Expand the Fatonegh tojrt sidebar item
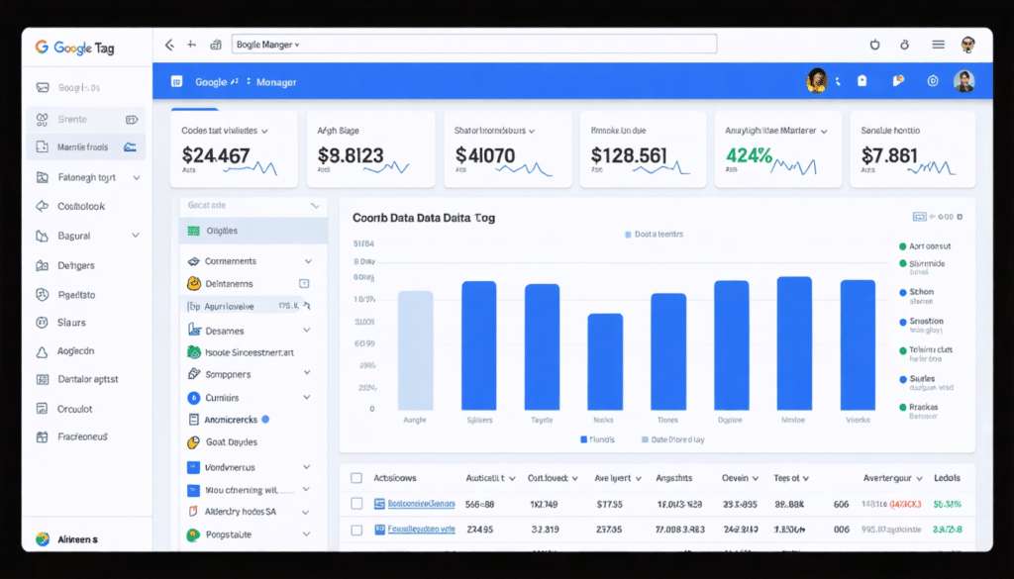Screen dimensions: 1014x579 click(x=137, y=177)
